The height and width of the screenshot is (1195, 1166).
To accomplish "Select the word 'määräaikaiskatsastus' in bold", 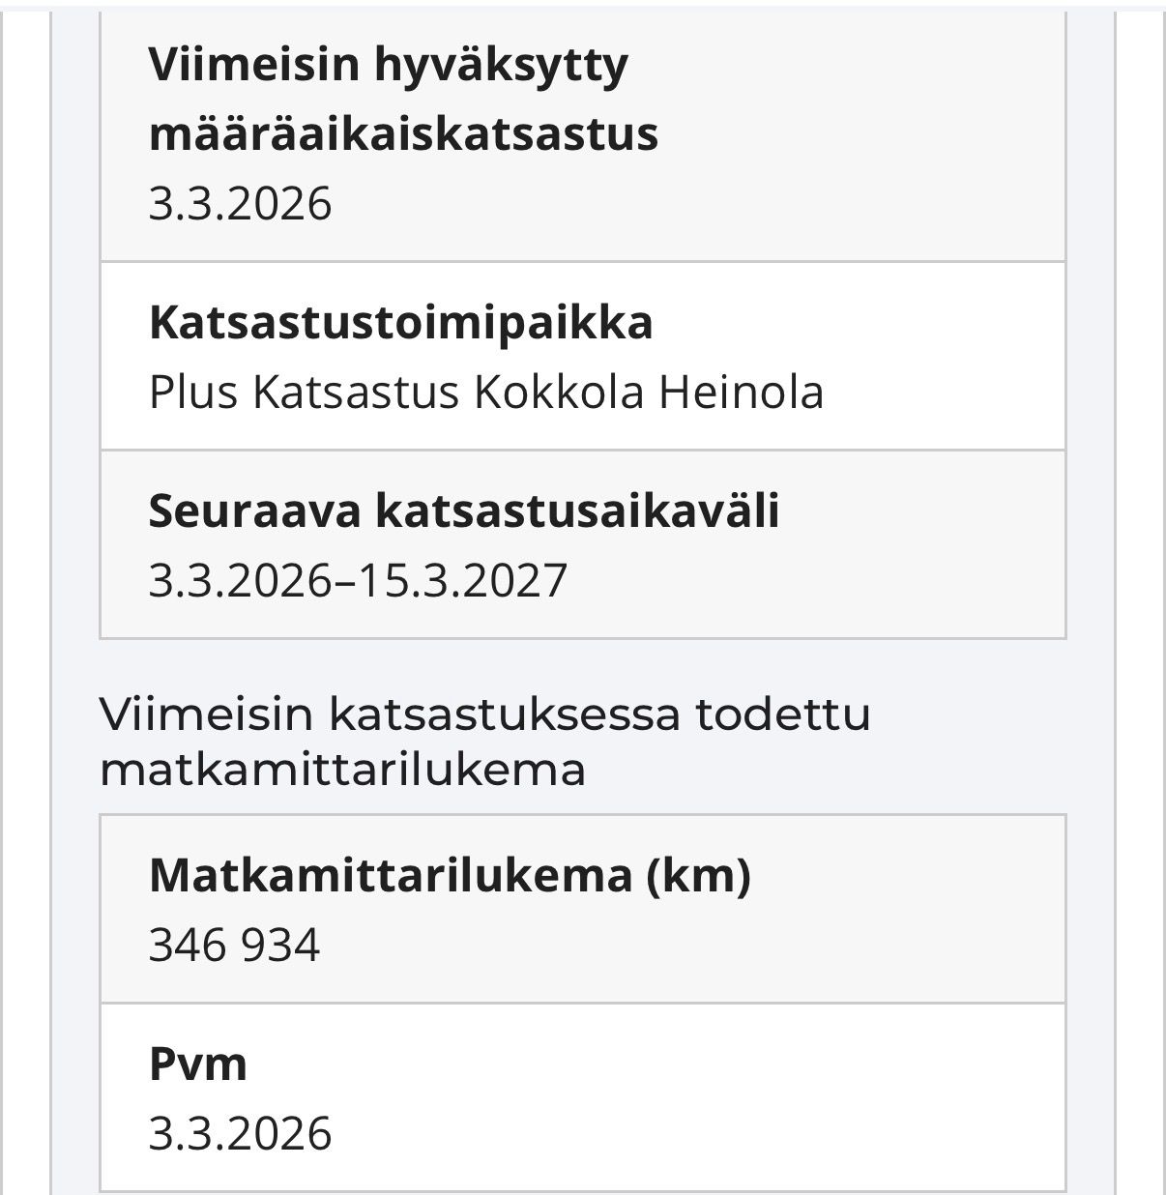I will (403, 133).
